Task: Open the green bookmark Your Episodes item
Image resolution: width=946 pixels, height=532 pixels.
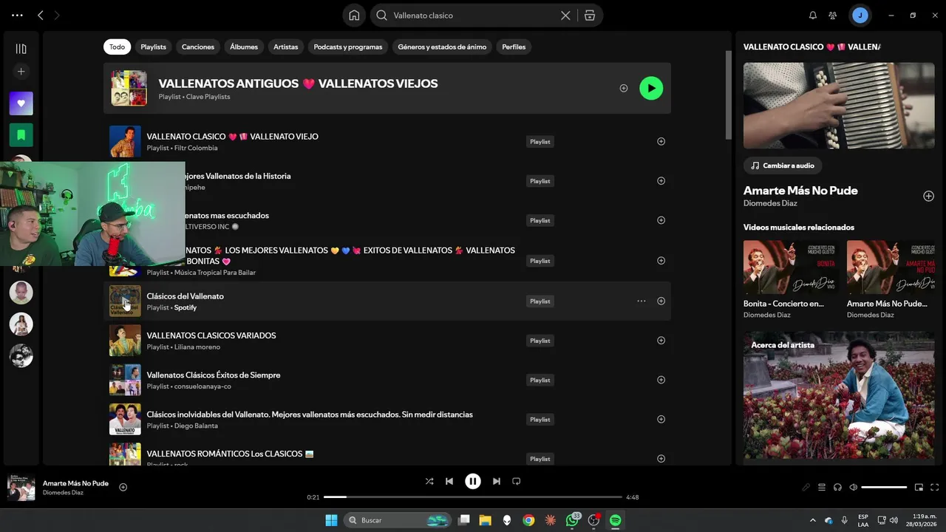Action: (x=21, y=135)
